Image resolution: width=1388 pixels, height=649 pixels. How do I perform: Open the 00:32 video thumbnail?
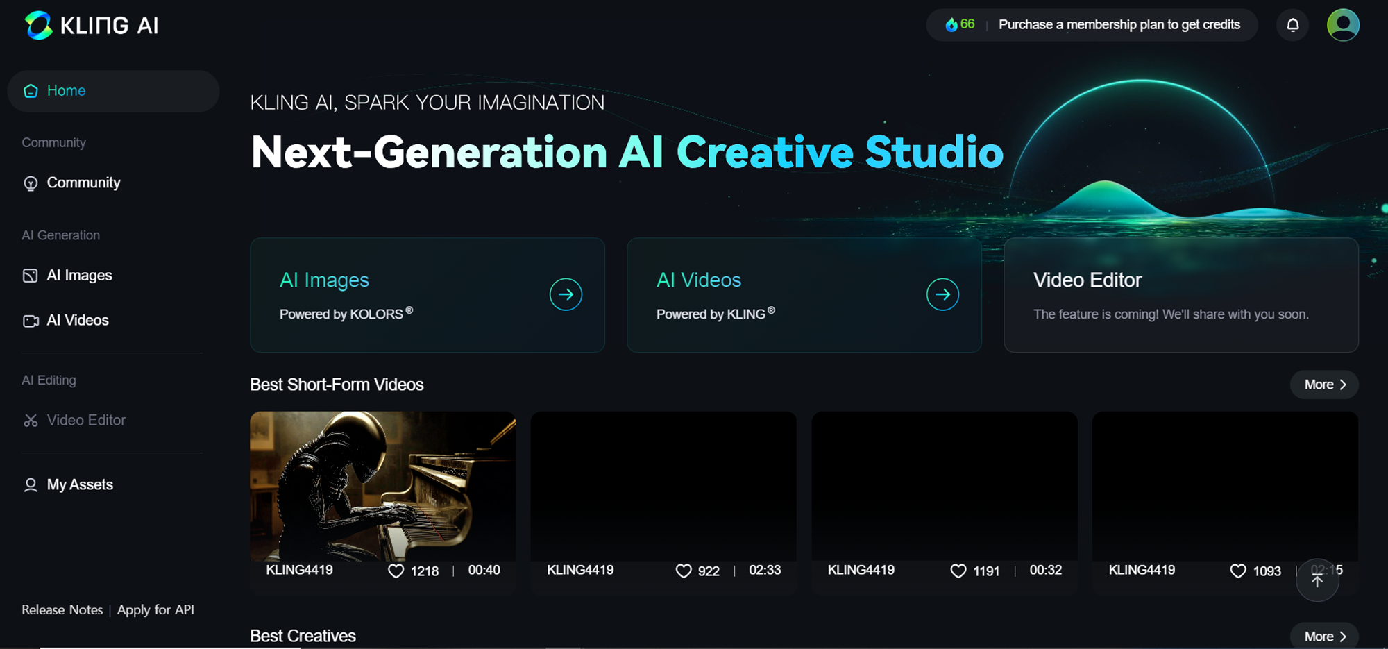pos(945,486)
